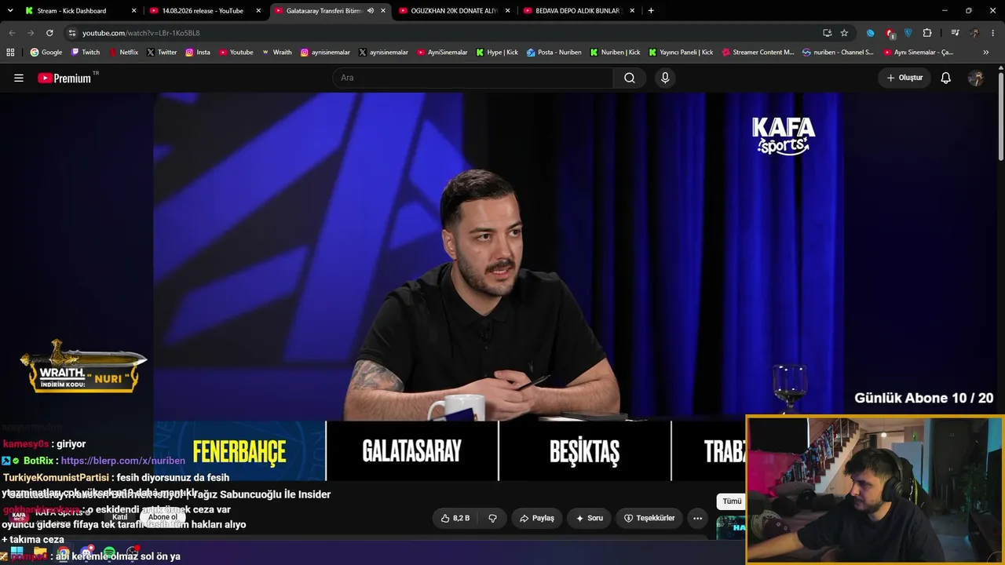Click the Paylaş share button
This screenshot has width=1005, height=565.
(537, 518)
